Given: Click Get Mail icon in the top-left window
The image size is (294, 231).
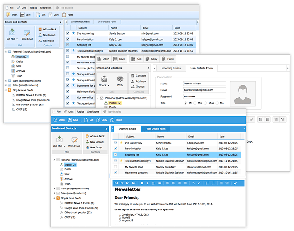Looking at the screenshot, I should (x=12, y=32).
